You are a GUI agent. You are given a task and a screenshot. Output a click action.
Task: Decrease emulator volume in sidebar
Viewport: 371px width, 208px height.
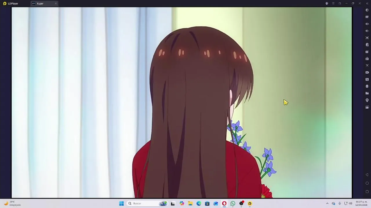pyautogui.click(x=367, y=31)
